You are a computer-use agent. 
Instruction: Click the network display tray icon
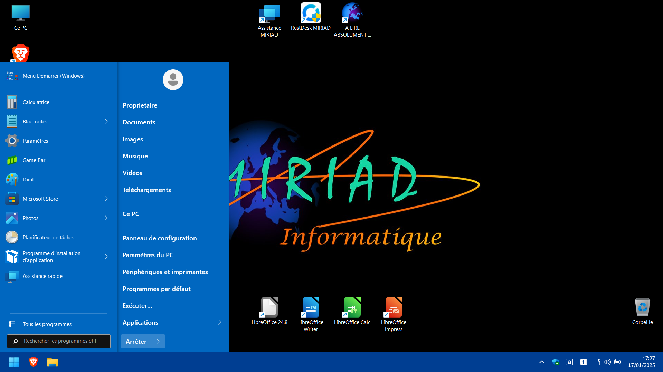click(597, 362)
